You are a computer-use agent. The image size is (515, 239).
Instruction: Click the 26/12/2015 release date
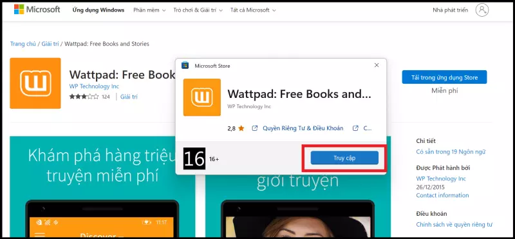[x=430, y=187]
